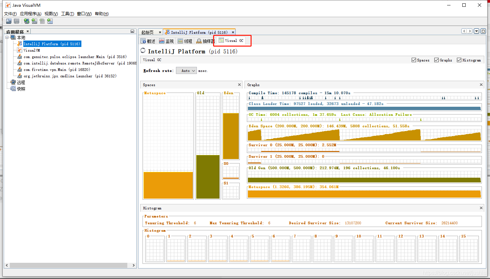This screenshot has height=279, width=490.
Task: Select IntelliJ Platform (pid 5116) in tree
Action: pyautogui.click(x=52, y=44)
